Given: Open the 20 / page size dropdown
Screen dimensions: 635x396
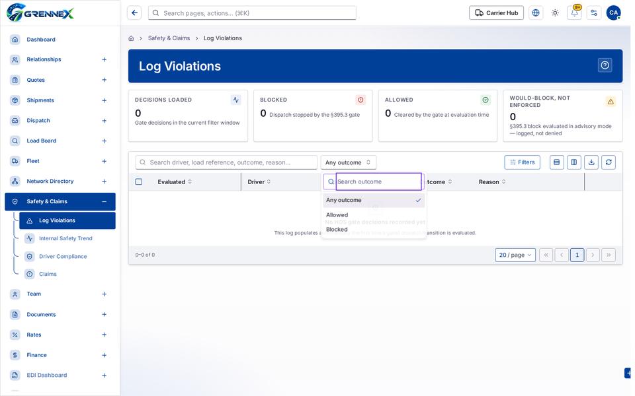Looking at the screenshot, I should tap(515, 255).
